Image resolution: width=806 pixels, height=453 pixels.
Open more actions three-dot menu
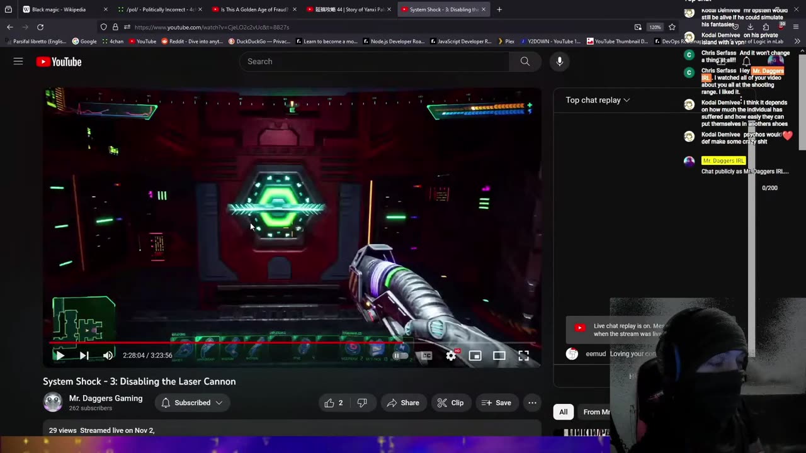click(532, 403)
